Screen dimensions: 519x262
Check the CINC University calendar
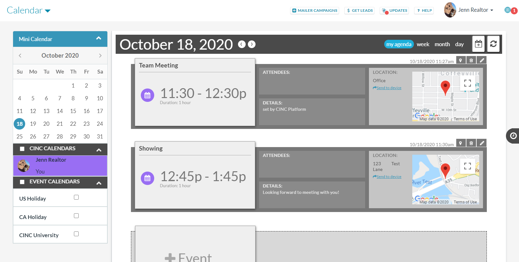point(76,234)
